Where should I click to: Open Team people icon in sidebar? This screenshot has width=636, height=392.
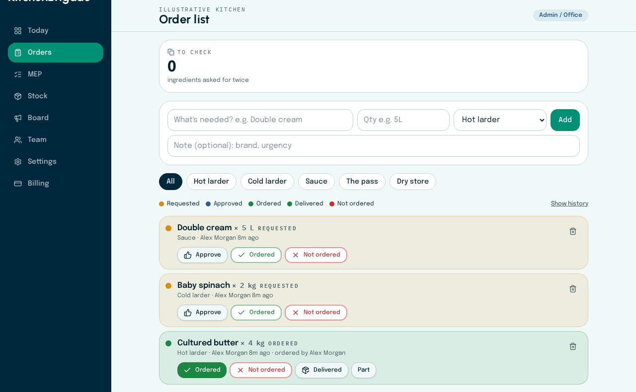pyautogui.click(x=18, y=140)
